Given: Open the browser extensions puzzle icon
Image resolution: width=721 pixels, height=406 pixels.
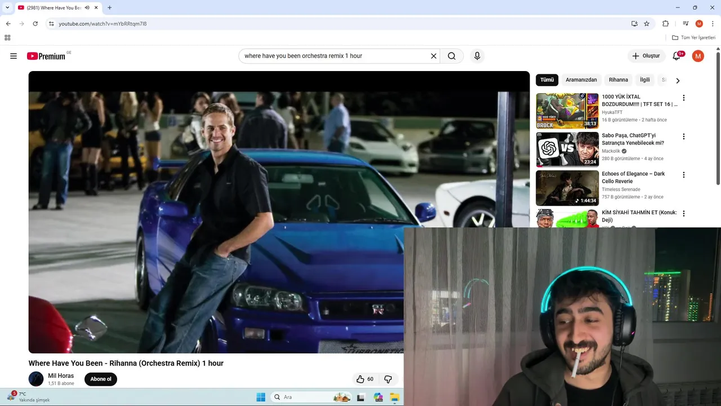Looking at the screenshot, I should [x=665, y=24].
